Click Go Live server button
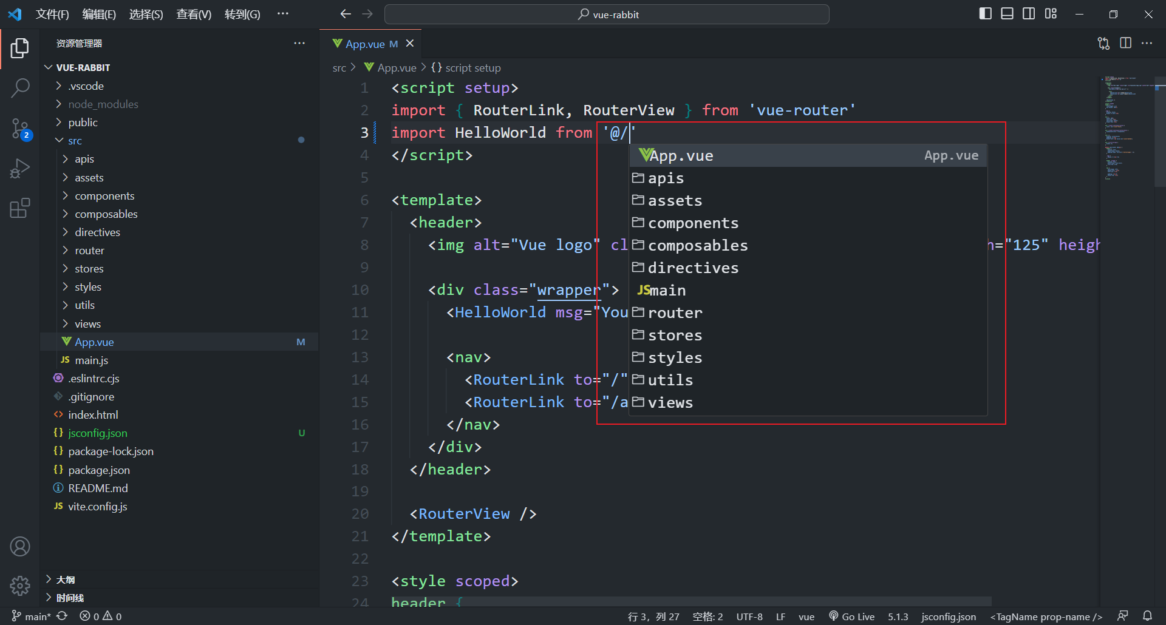 click(x=851, y=617)
